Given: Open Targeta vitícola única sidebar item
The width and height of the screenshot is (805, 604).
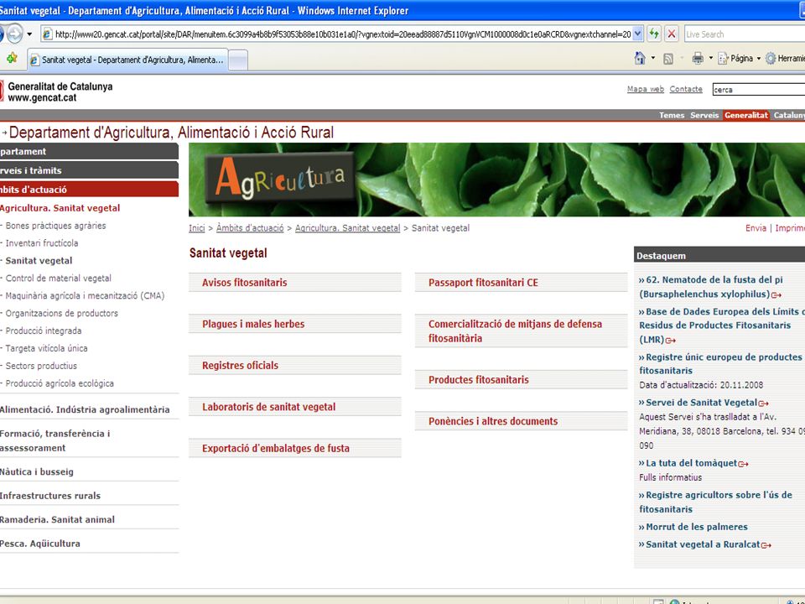Looking at the screenshot, I should click(46, 347).
